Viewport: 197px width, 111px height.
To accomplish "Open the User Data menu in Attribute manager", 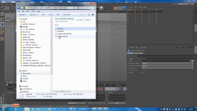I will pyautogui.click(x=143, y=47).
